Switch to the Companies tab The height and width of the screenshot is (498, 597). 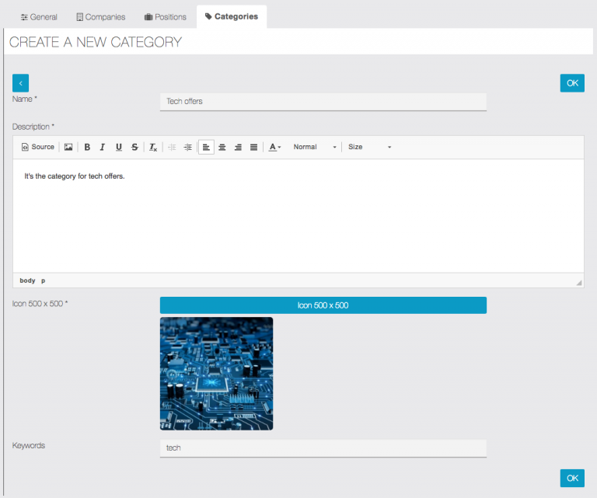100,17
